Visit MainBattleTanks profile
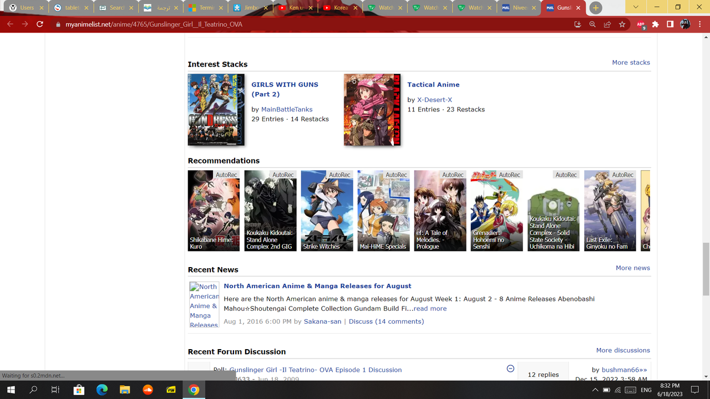The height and width of the screenshot is (399, 710). [287, 109]
